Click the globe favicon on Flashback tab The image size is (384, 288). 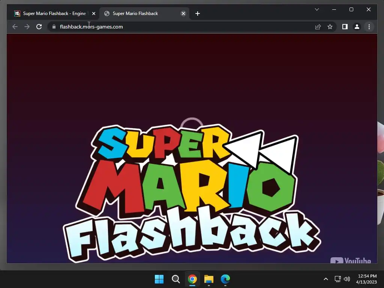tap(107, 13)
